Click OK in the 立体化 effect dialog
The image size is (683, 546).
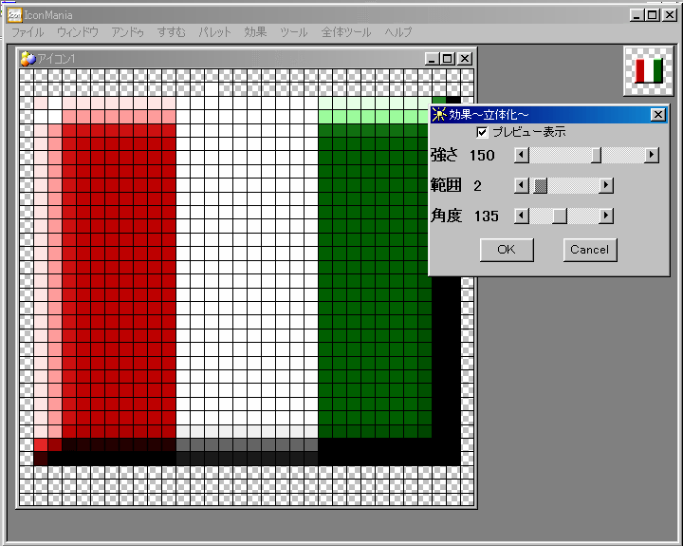click(x=507, y=250)
